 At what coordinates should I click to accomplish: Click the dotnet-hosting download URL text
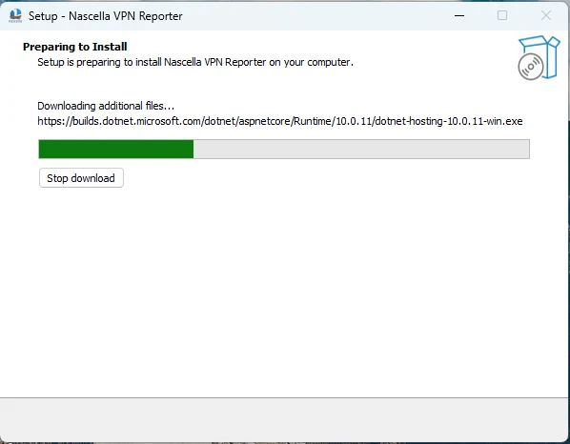pyautogui.click(x=280, y=121)
